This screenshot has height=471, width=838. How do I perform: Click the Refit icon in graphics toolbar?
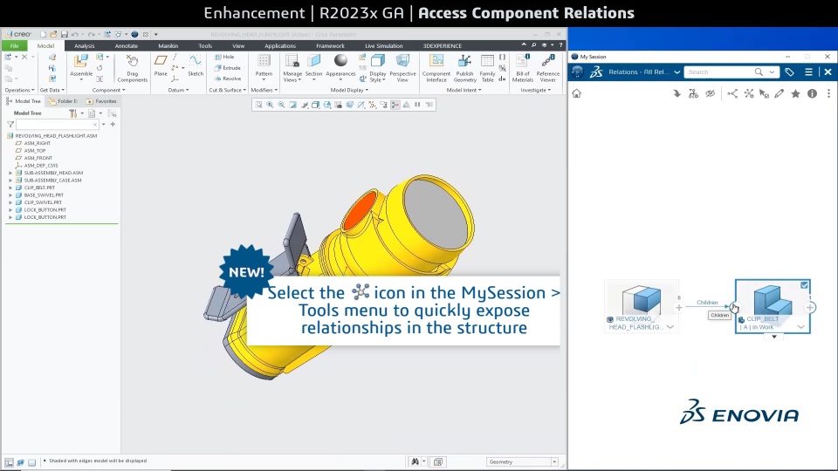point(258,105)
